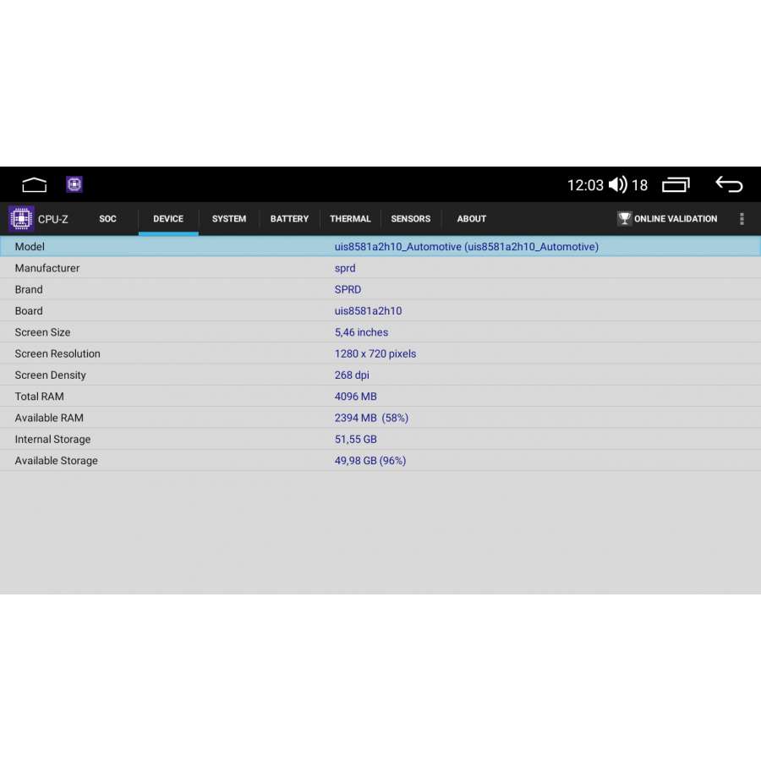761x761 pixels.
Task: Open the ABOUT tab
Action: coord(471,219)
